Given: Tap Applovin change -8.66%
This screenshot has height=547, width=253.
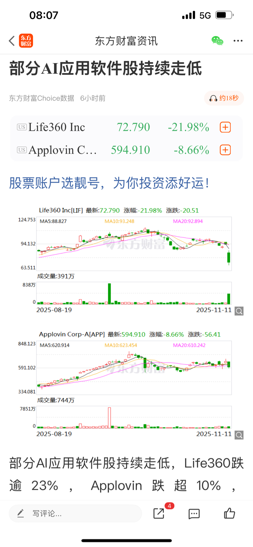Looking at the screenshot, I should point(191,150).
